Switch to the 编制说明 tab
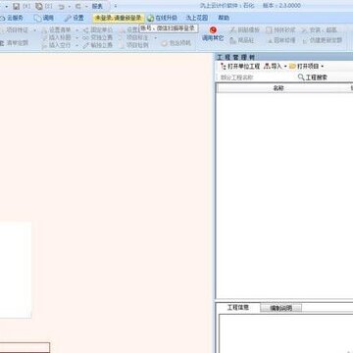 [281, 308]
